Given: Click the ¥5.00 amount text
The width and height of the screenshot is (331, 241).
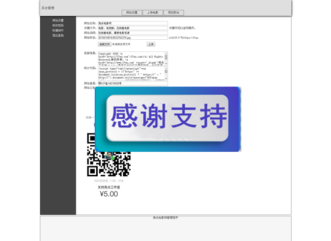Looking at the screenshot, I should pos(108,194).
